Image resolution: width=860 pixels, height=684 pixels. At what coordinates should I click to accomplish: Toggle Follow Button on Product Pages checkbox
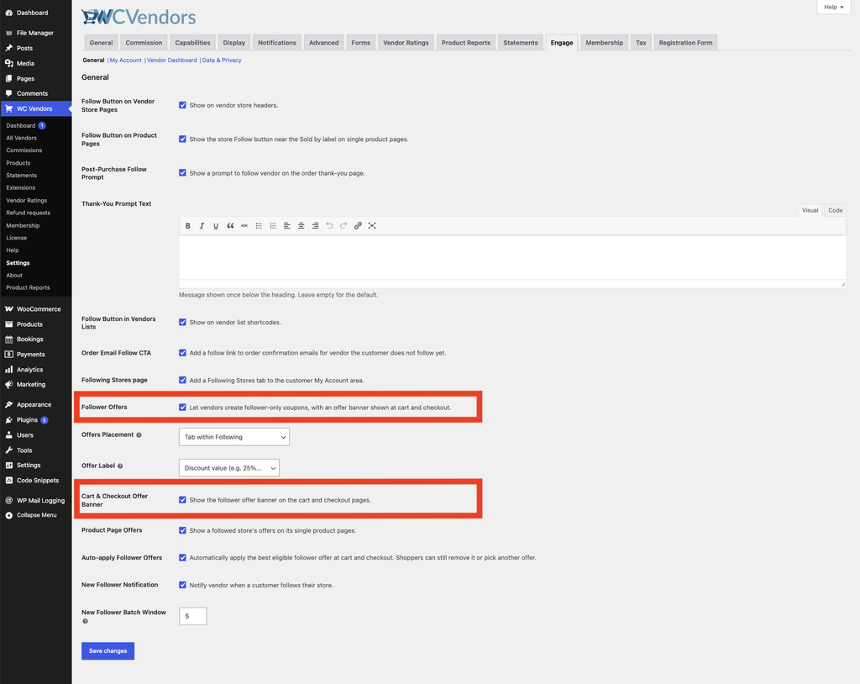tap(182, 139)
